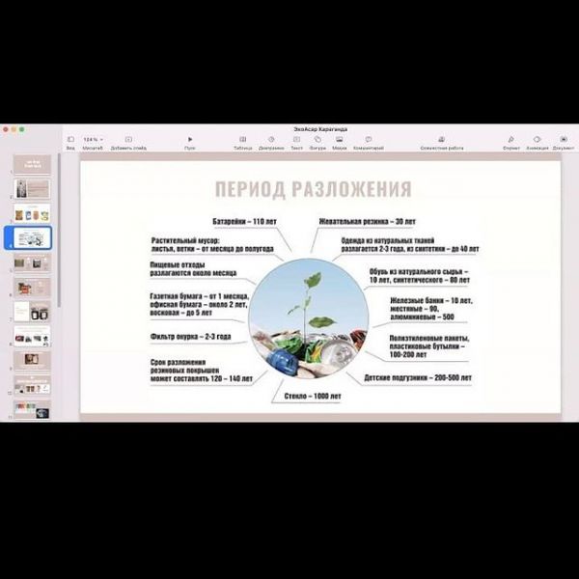Image resolution: width=579 pixels, height=579 pixels.
Task: Click the Добавить слайд button
Action: point(128,140)
